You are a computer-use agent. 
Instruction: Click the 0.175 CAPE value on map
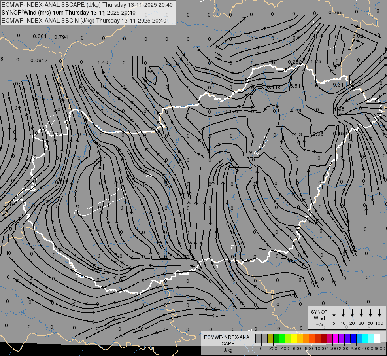point(231,112)
